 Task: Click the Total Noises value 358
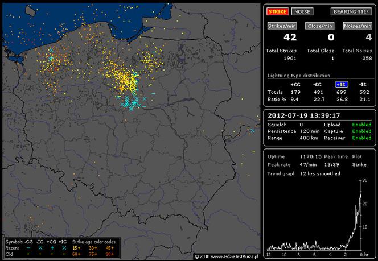367,58
